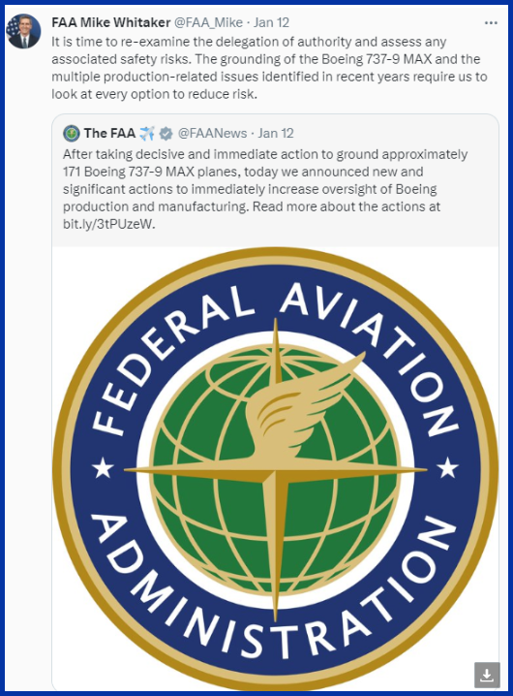Click the download icon on the image
This screenshot has width=513, height=696.
click(487, 675)
